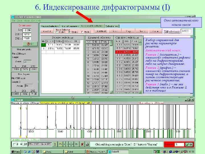
Task: Click the OK button under Current values
Action: coord(30,44)
